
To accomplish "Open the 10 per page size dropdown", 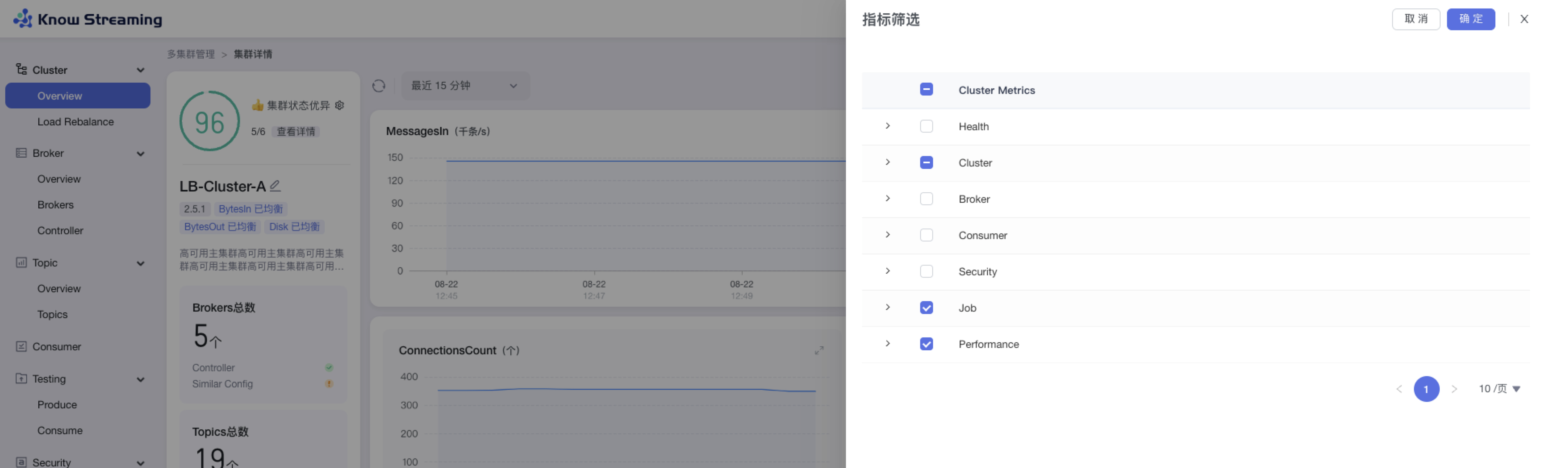I will [1499, 389].
